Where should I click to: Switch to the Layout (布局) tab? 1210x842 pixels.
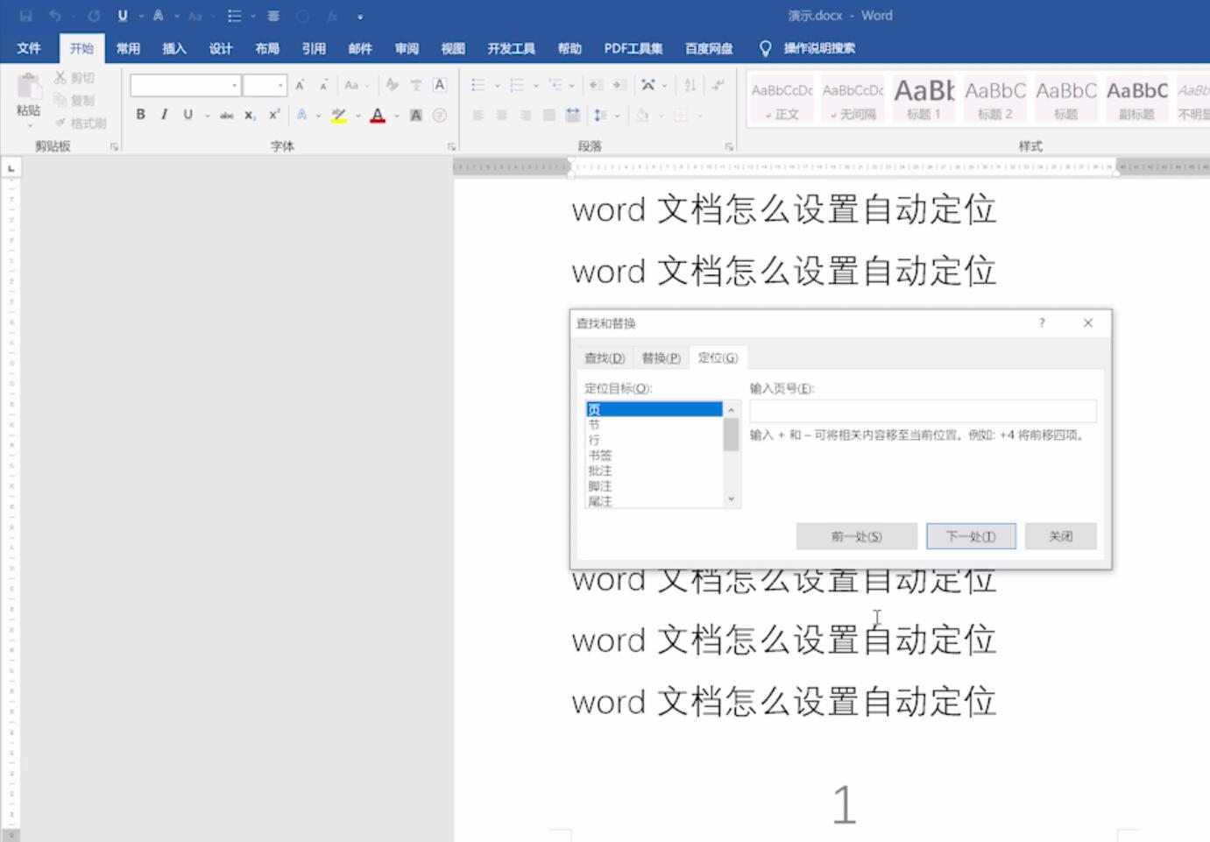click(x=267, y=48)
